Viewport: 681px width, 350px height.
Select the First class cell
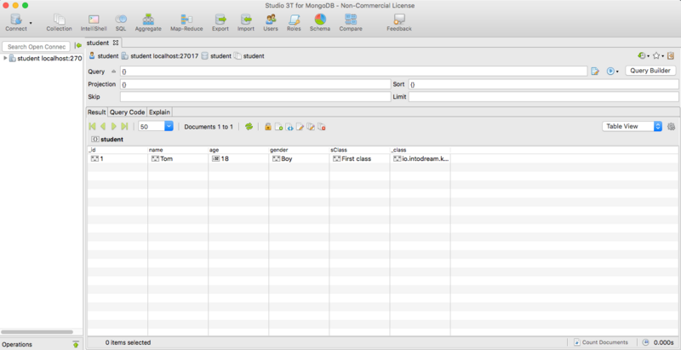tap(359, 159)
